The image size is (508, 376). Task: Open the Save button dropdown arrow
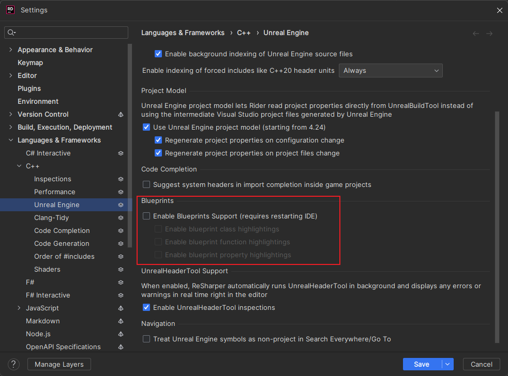pyautogui.click(x=447, y=364)
